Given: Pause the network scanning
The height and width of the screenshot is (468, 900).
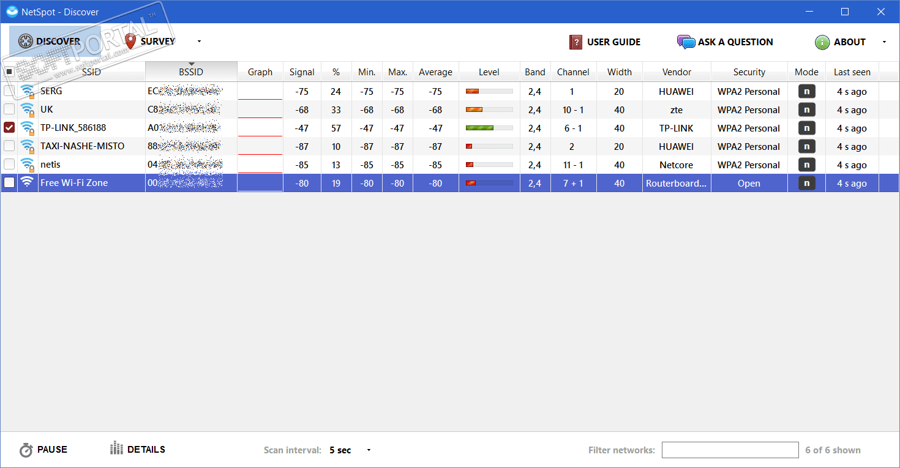Looking at the screenshot, I should (43, 450).
